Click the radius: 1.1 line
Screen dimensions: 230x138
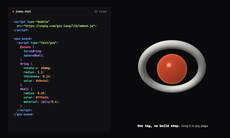(x=34, y=72)
